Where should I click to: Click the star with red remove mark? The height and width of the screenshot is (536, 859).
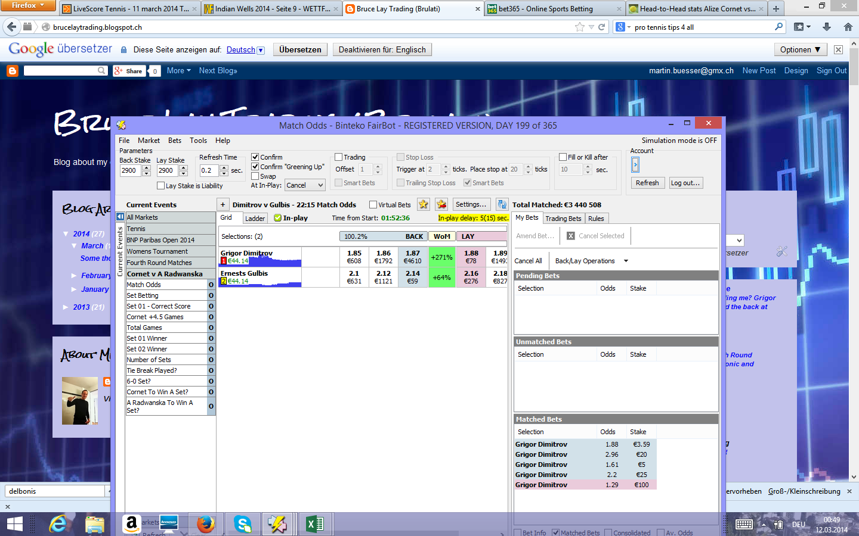441,204
